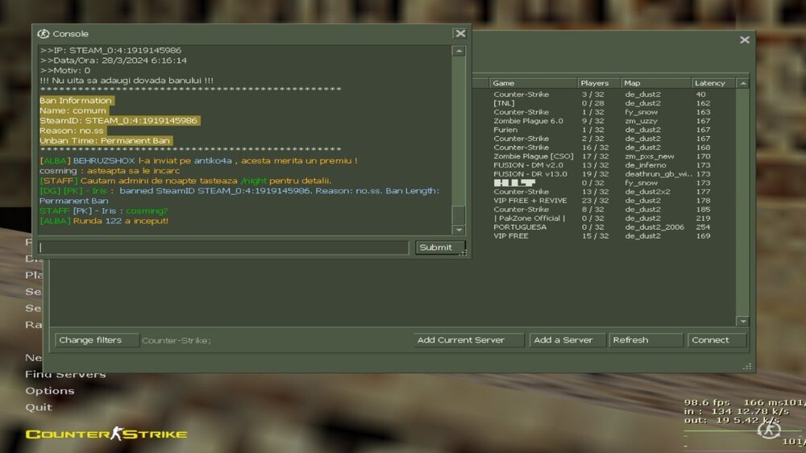Click the Half-Life icon in Console title
This screenshot has width=806, height=453.
pos(44,34)
